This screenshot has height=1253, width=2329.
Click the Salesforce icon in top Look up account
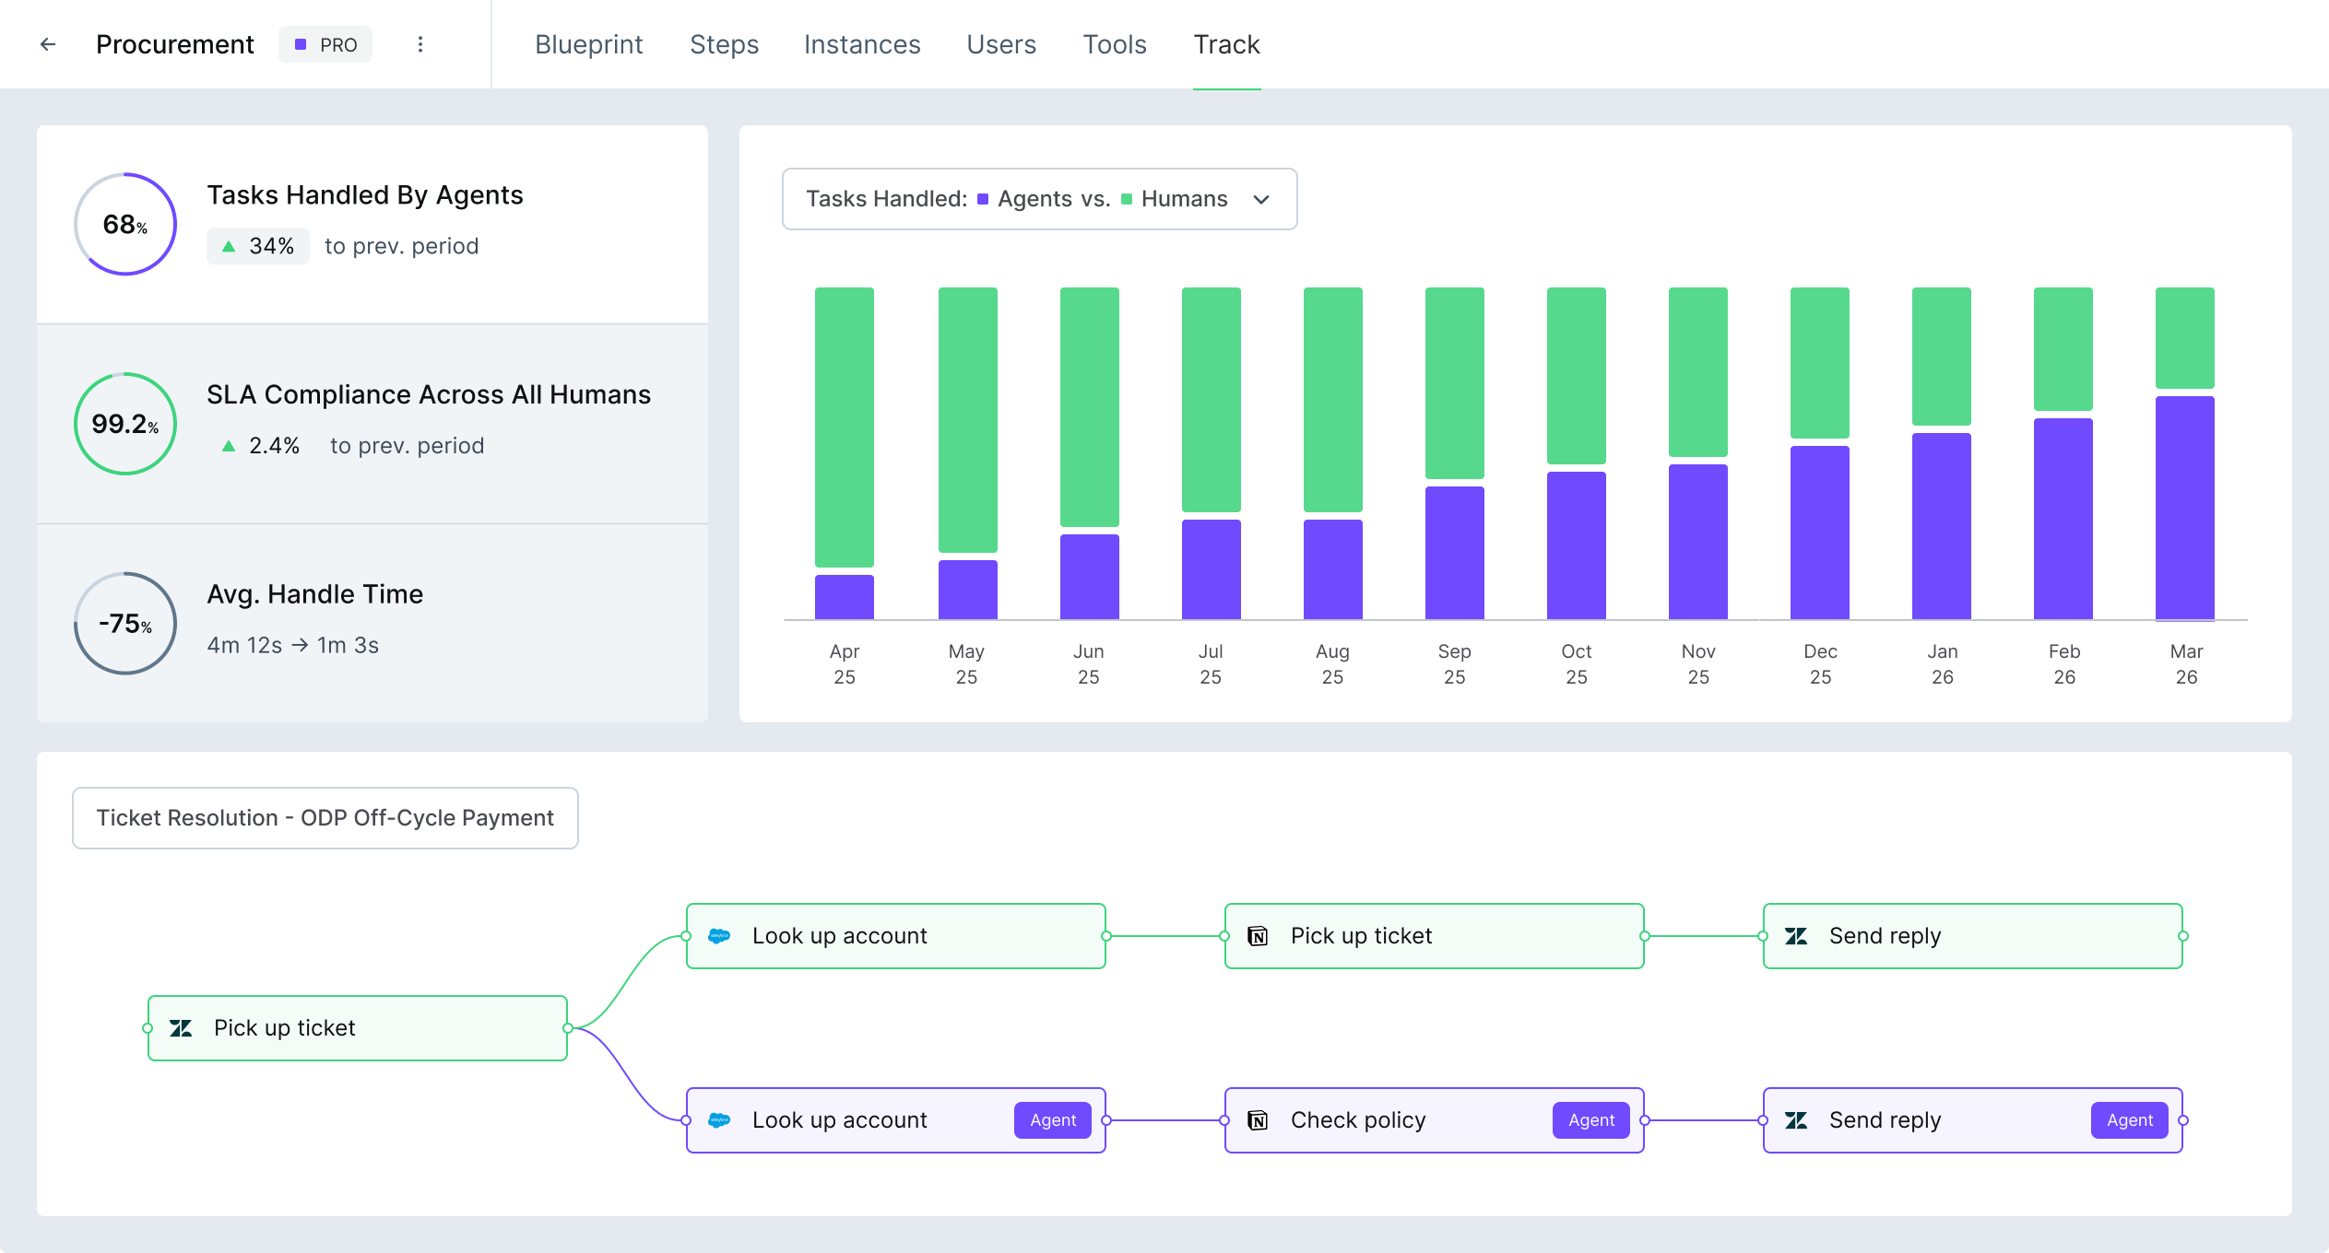719,936
